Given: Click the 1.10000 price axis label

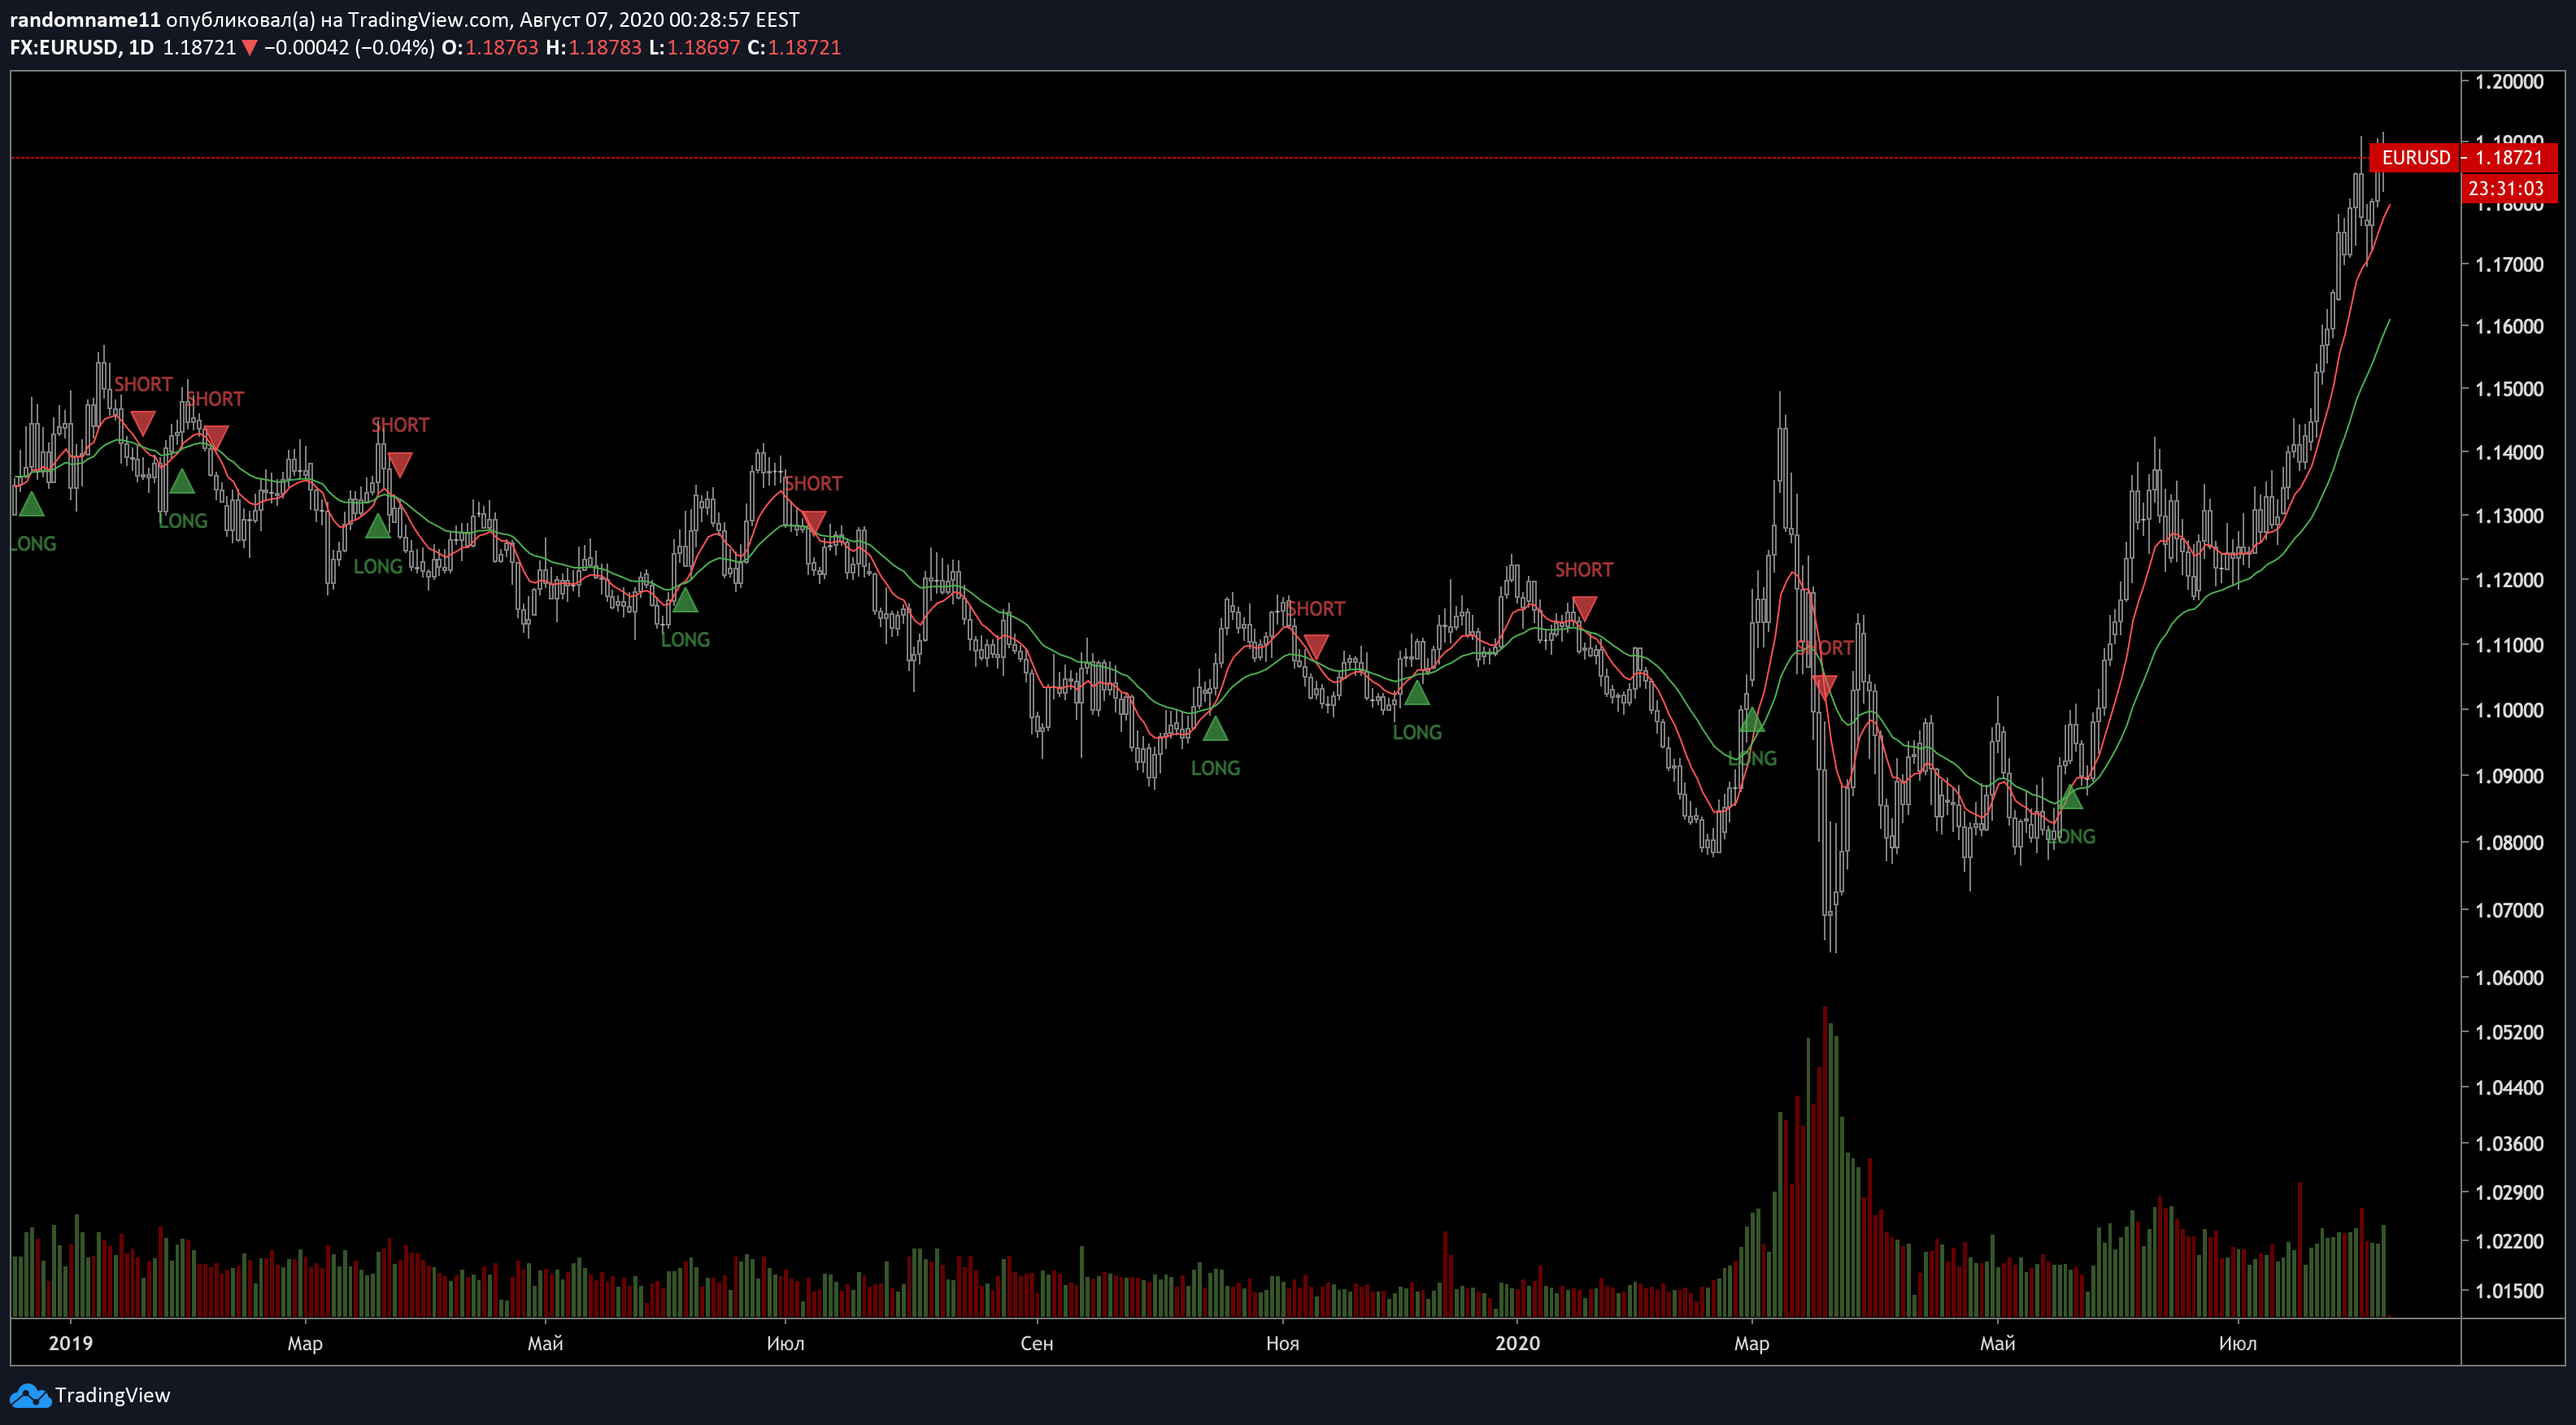Looking at the screenshot, I should coord(2509,709).
